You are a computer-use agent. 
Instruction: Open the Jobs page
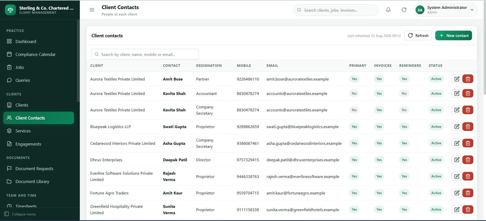click(x=39, y=67)
